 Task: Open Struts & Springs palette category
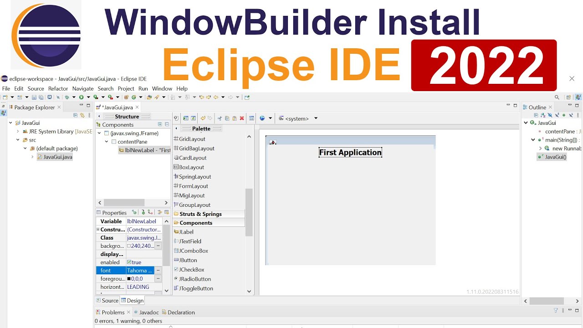[x=209, y=214]
